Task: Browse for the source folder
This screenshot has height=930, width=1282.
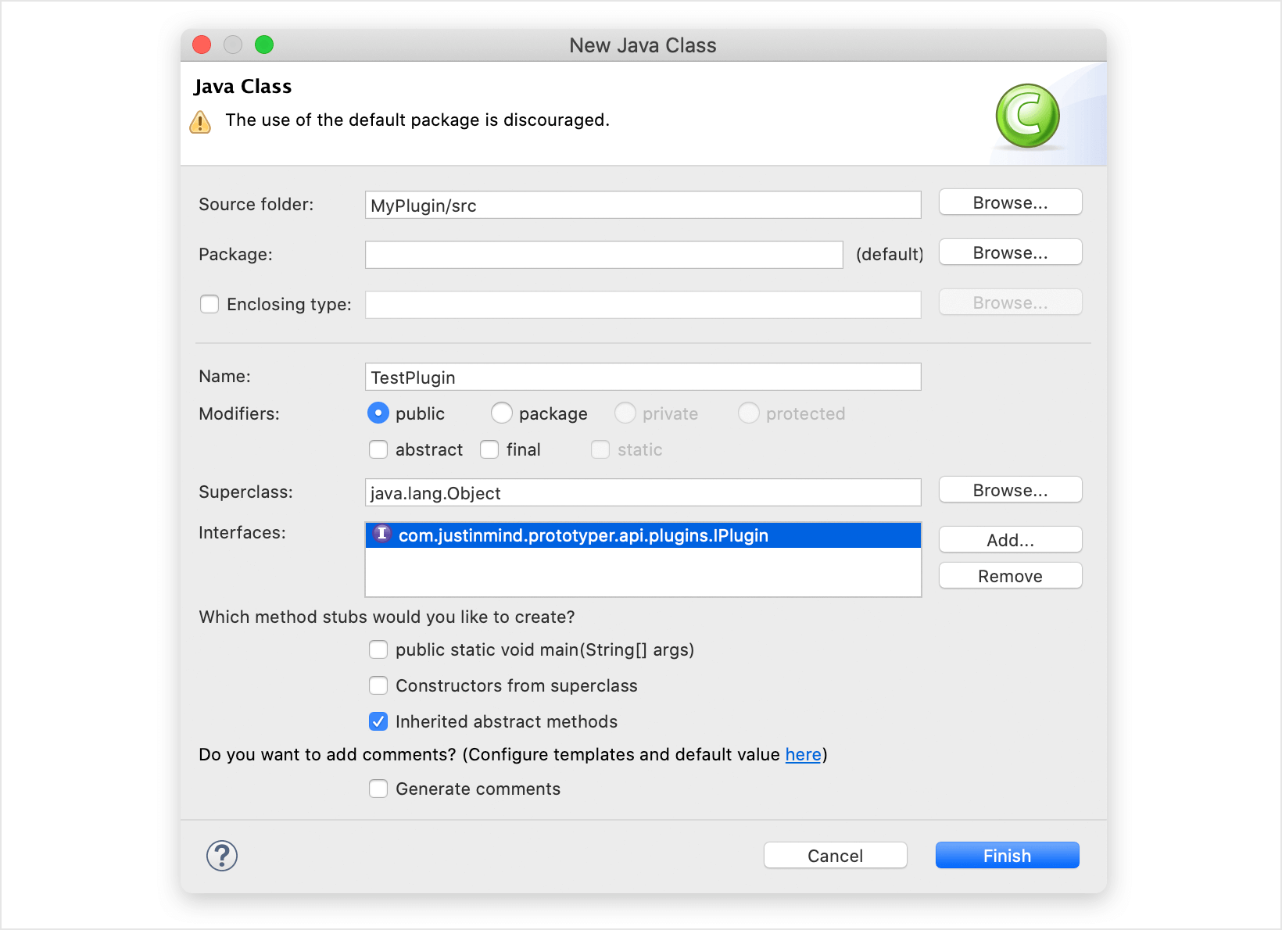Action: point(1010,202)
